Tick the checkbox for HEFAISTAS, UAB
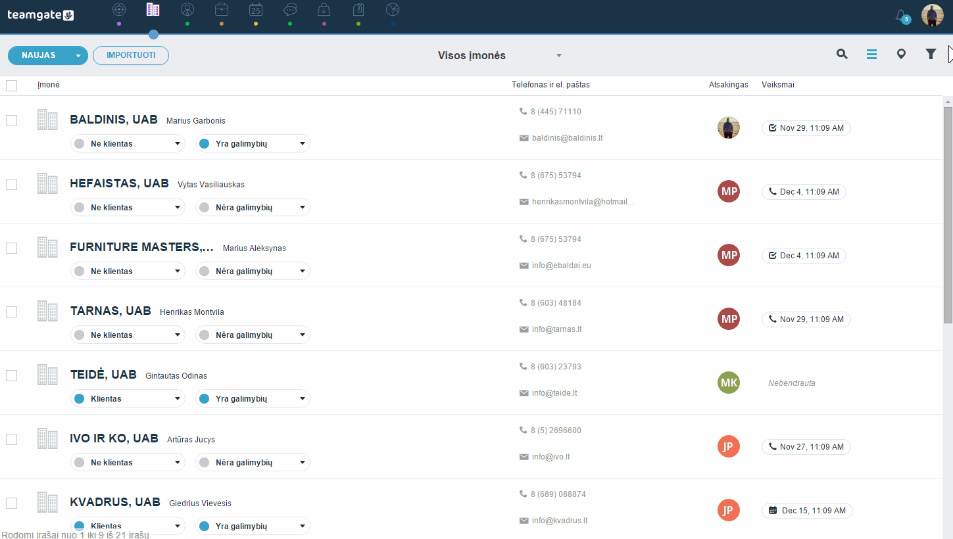Screen dimensions: 953x539 pyautogui.click(x=11, y=184)
